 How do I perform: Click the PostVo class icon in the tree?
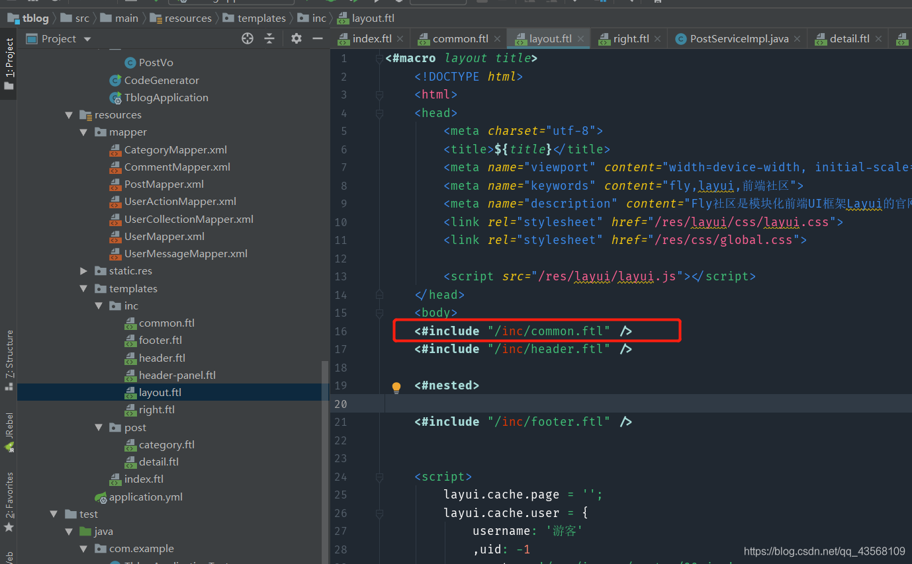[x=130, y=63]
